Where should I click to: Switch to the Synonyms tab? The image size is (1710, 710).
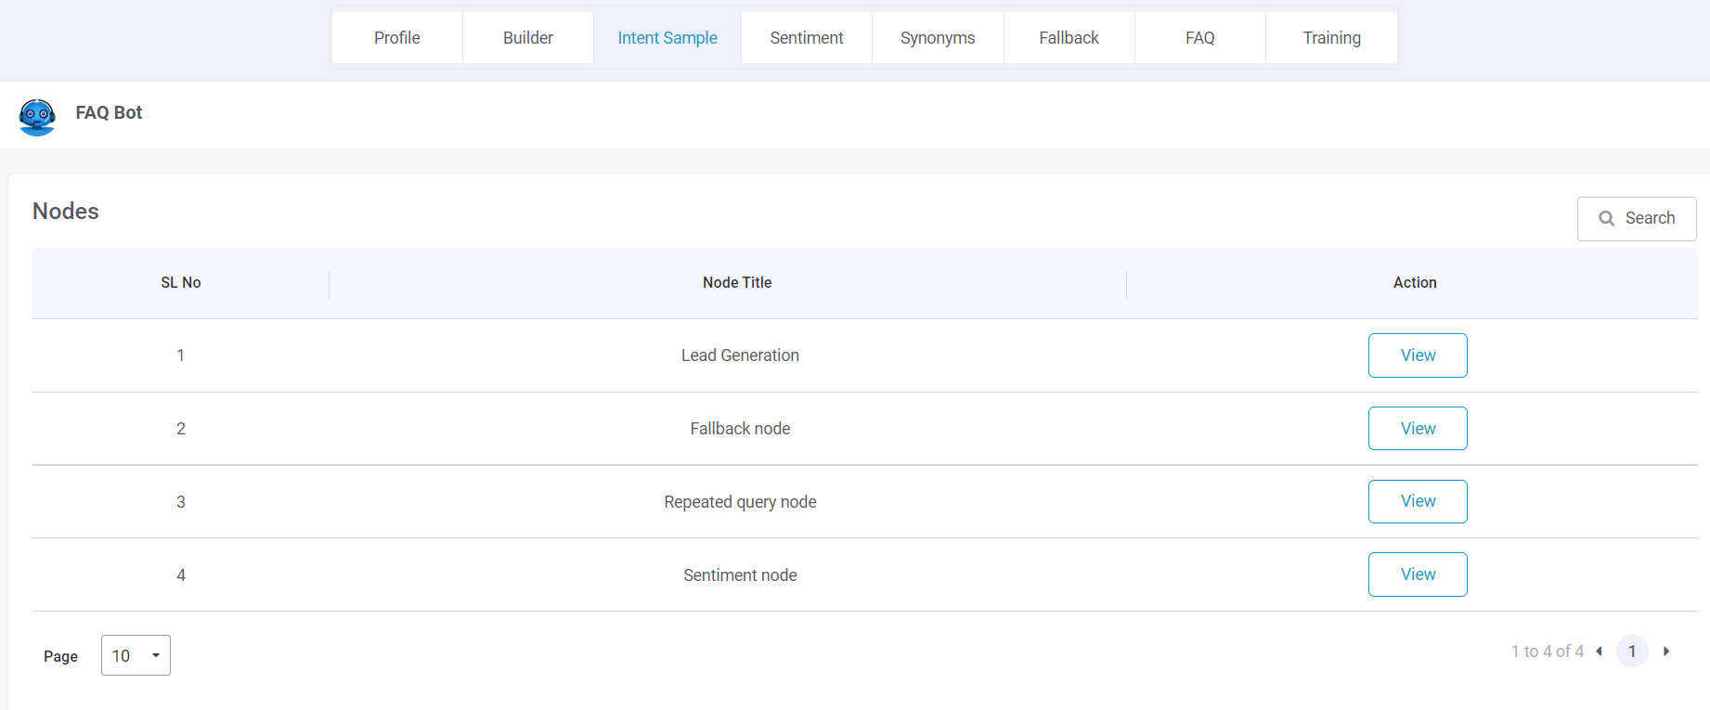click(x=938, y=38)
